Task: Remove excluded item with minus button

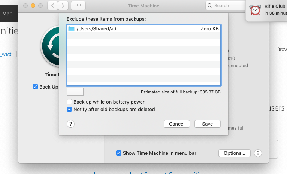Action: (79, 92)
